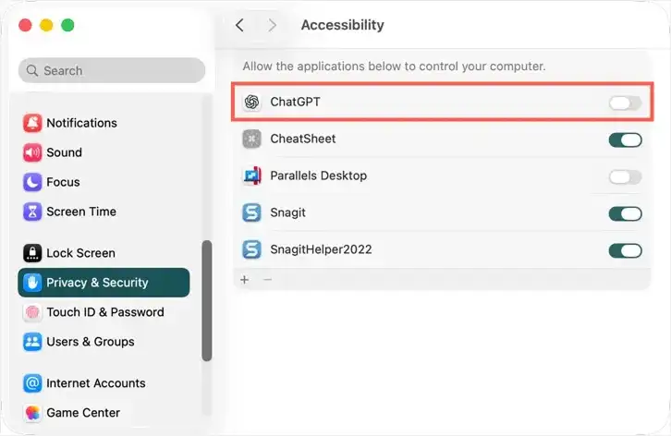Select Touch ID & Password in sidebar
The image size is (671, 436).
tap(105, 312)
